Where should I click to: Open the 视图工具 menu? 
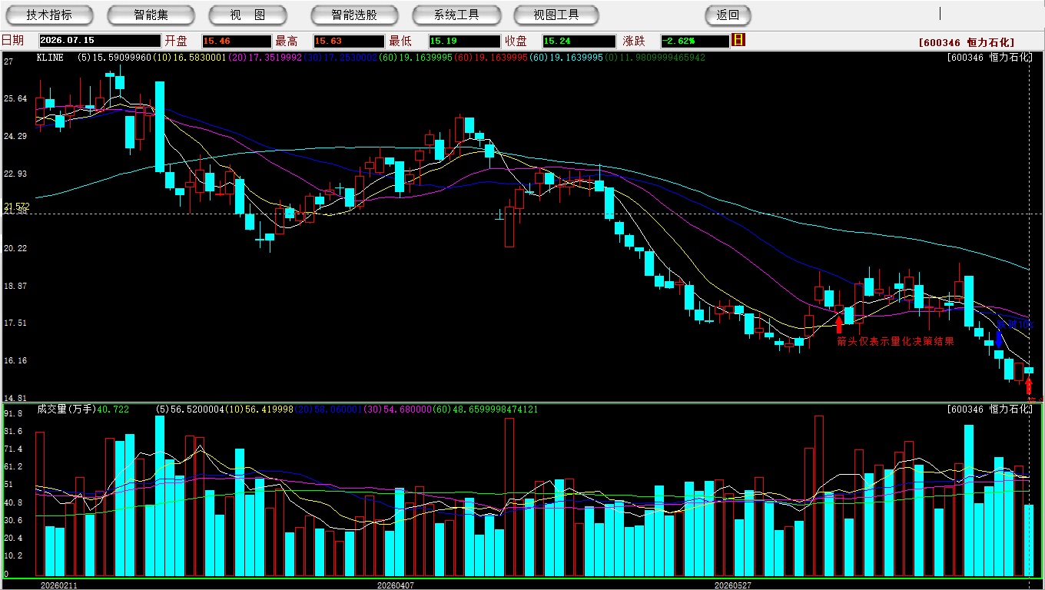point(557,15)
